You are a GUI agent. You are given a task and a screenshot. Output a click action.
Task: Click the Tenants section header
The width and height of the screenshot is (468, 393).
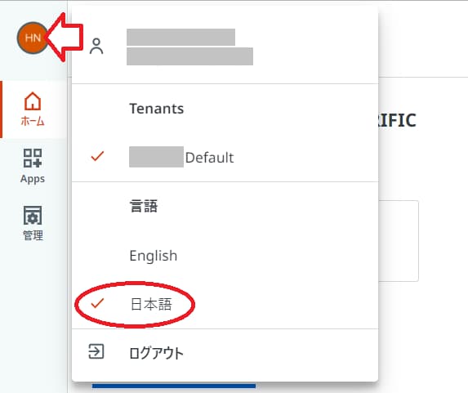[x=156, y=109]
